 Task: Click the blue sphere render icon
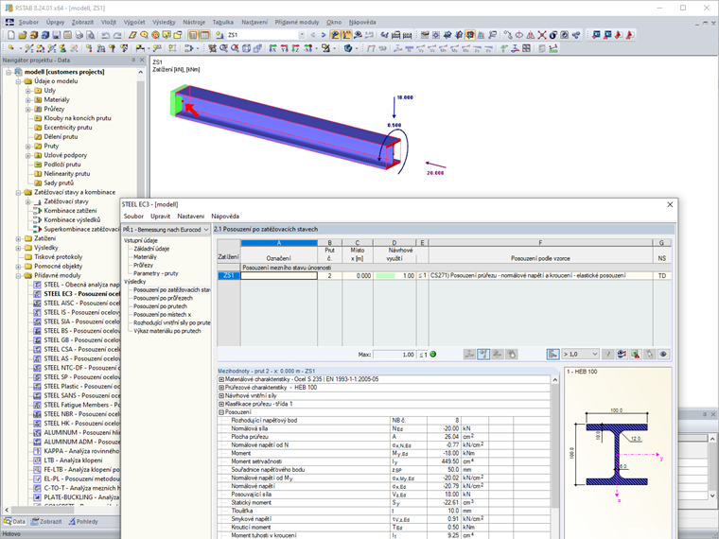348,48
